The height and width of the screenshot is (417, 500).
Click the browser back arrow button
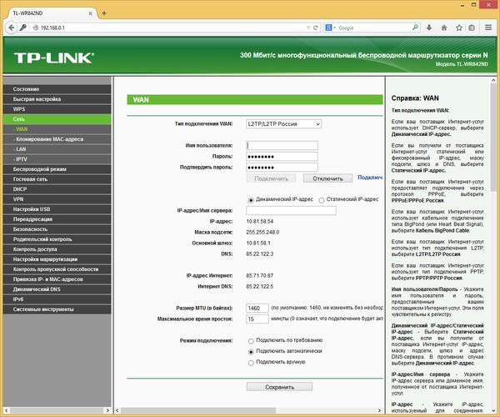point(12,28)
